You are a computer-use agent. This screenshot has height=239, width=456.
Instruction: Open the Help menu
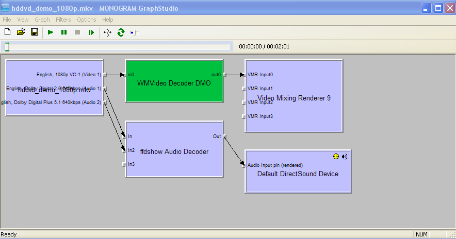[107, 20]
